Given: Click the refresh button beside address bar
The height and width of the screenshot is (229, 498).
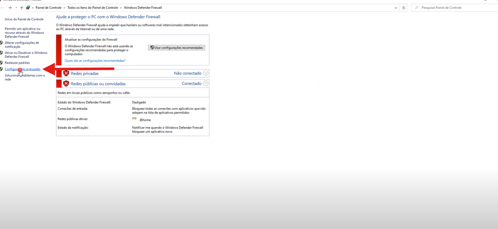Looking at the screenshot, I should (x=404, y=8).
